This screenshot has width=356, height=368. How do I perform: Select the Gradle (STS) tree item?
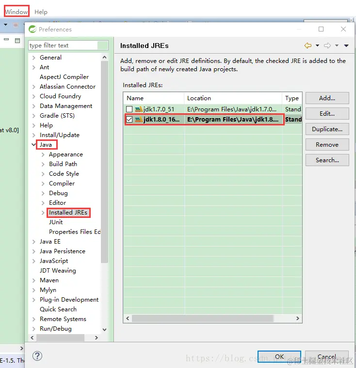point(57,116)
